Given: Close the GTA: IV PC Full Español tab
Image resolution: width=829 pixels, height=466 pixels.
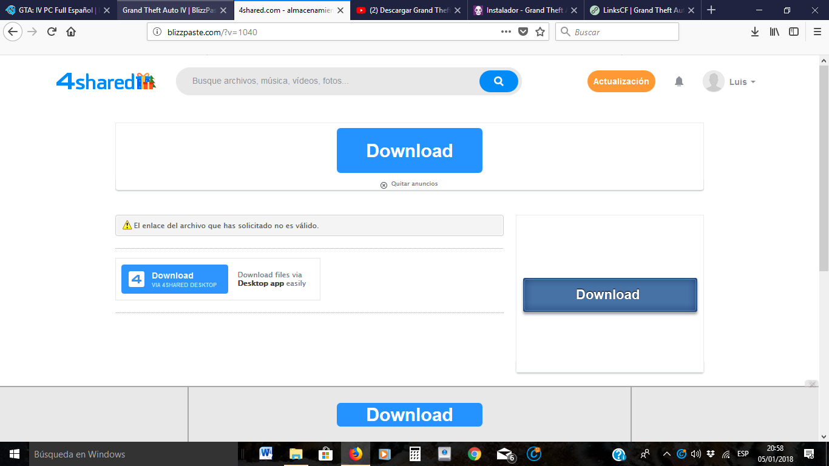Looking at the screenshot, I should pyautogui.click(x=107, y=10).
